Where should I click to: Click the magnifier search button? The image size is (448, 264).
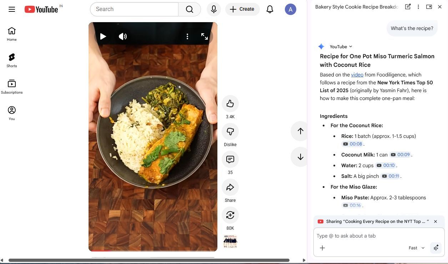190,9
